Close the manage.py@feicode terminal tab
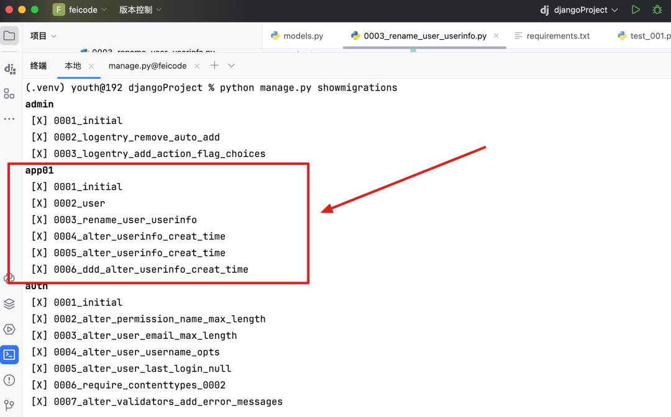Viewport: 671px width, 417px height. point(197,66)
